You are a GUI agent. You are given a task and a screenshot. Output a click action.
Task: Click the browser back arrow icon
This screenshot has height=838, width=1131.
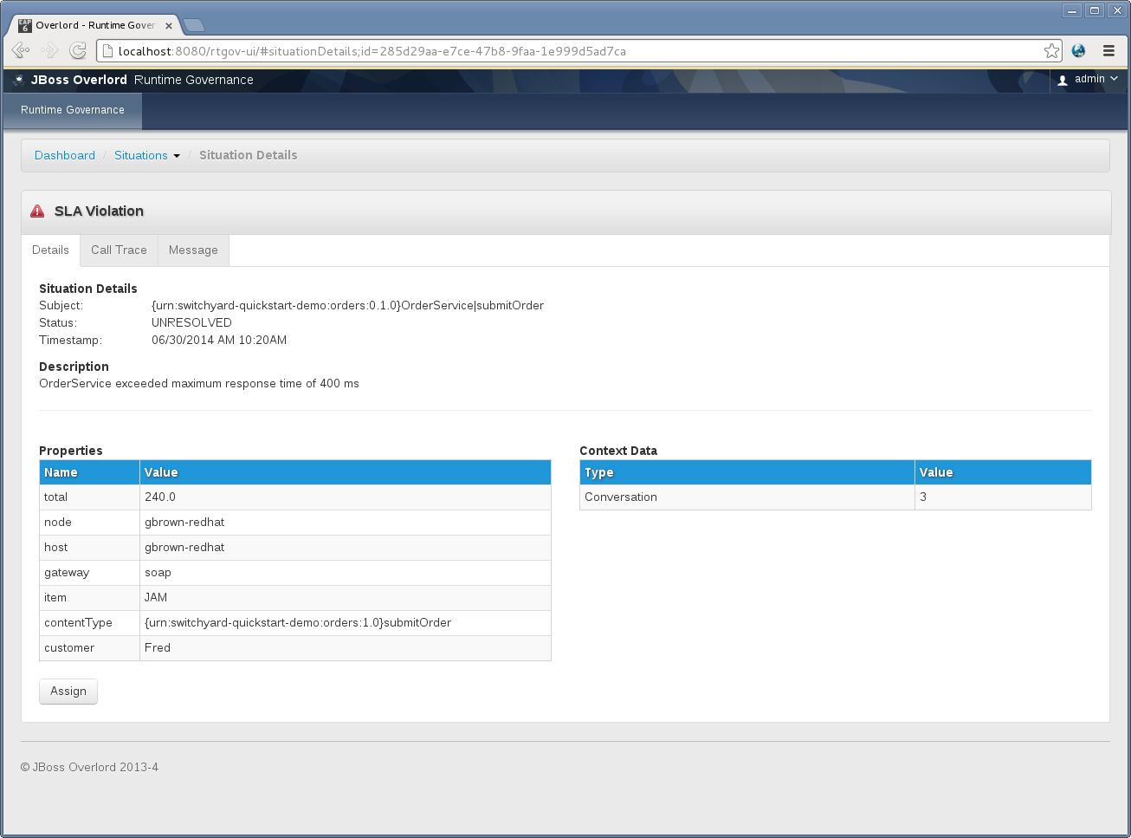pyautogui.click(x=21, y=51)
